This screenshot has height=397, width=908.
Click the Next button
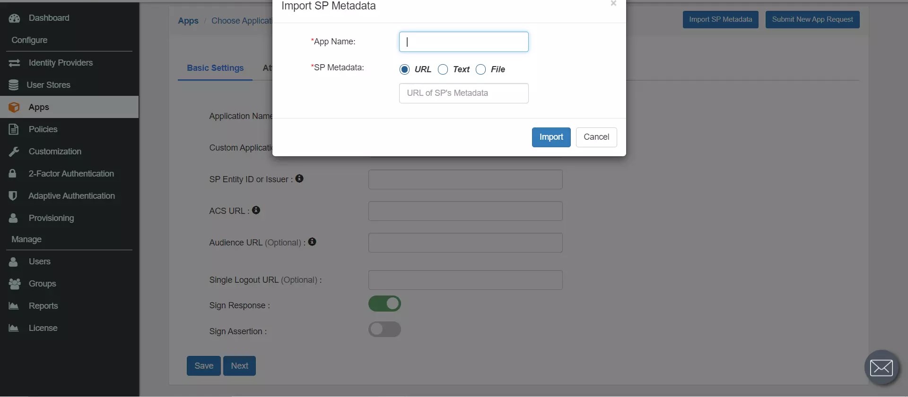[x=239, y=366]
